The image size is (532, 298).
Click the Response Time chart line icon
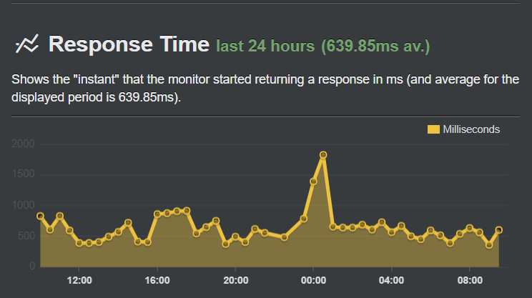[x=26, y=44]
